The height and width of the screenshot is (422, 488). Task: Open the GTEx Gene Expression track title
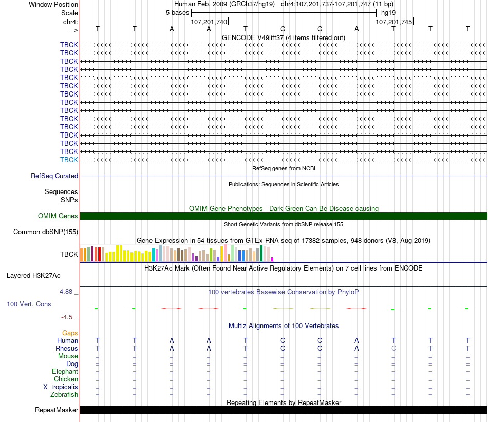(284, 240)
